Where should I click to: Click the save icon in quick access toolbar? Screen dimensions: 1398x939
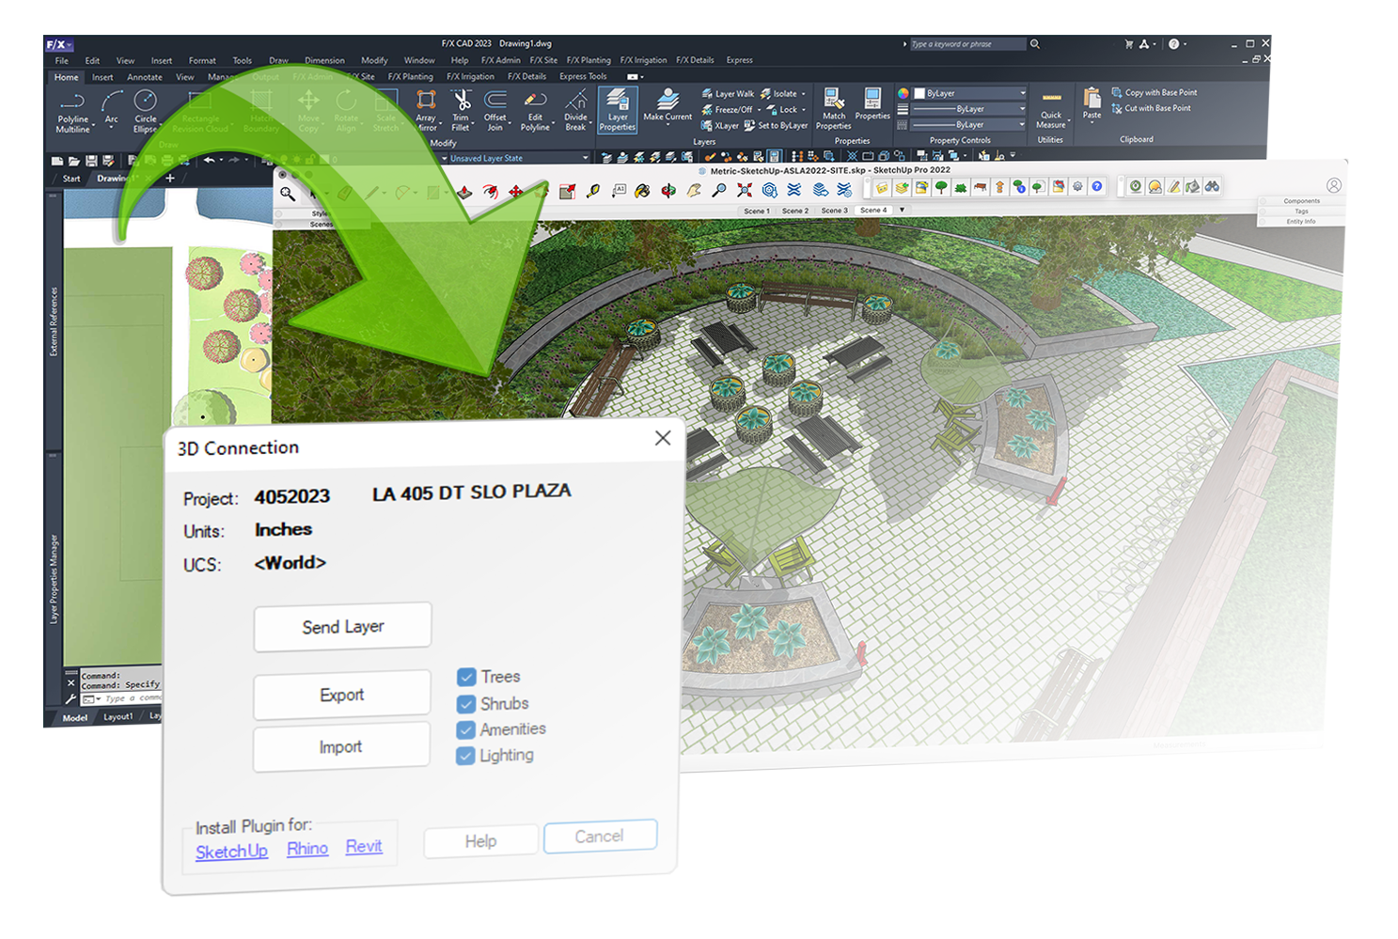pyautogui.click(x=91, y=161)
